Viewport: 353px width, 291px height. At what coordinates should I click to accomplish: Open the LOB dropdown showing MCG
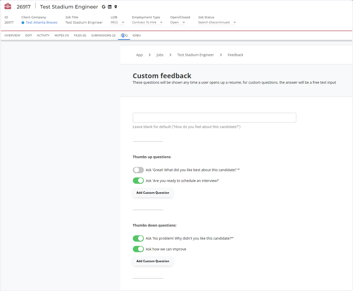118,22
